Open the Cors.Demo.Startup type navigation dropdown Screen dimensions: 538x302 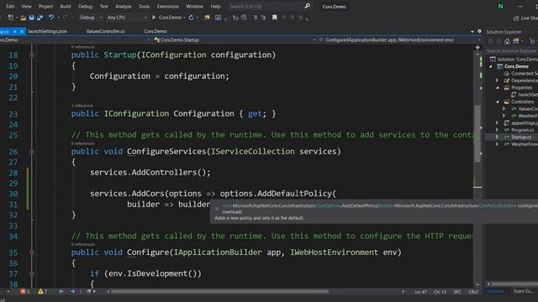tap(235, 40)
